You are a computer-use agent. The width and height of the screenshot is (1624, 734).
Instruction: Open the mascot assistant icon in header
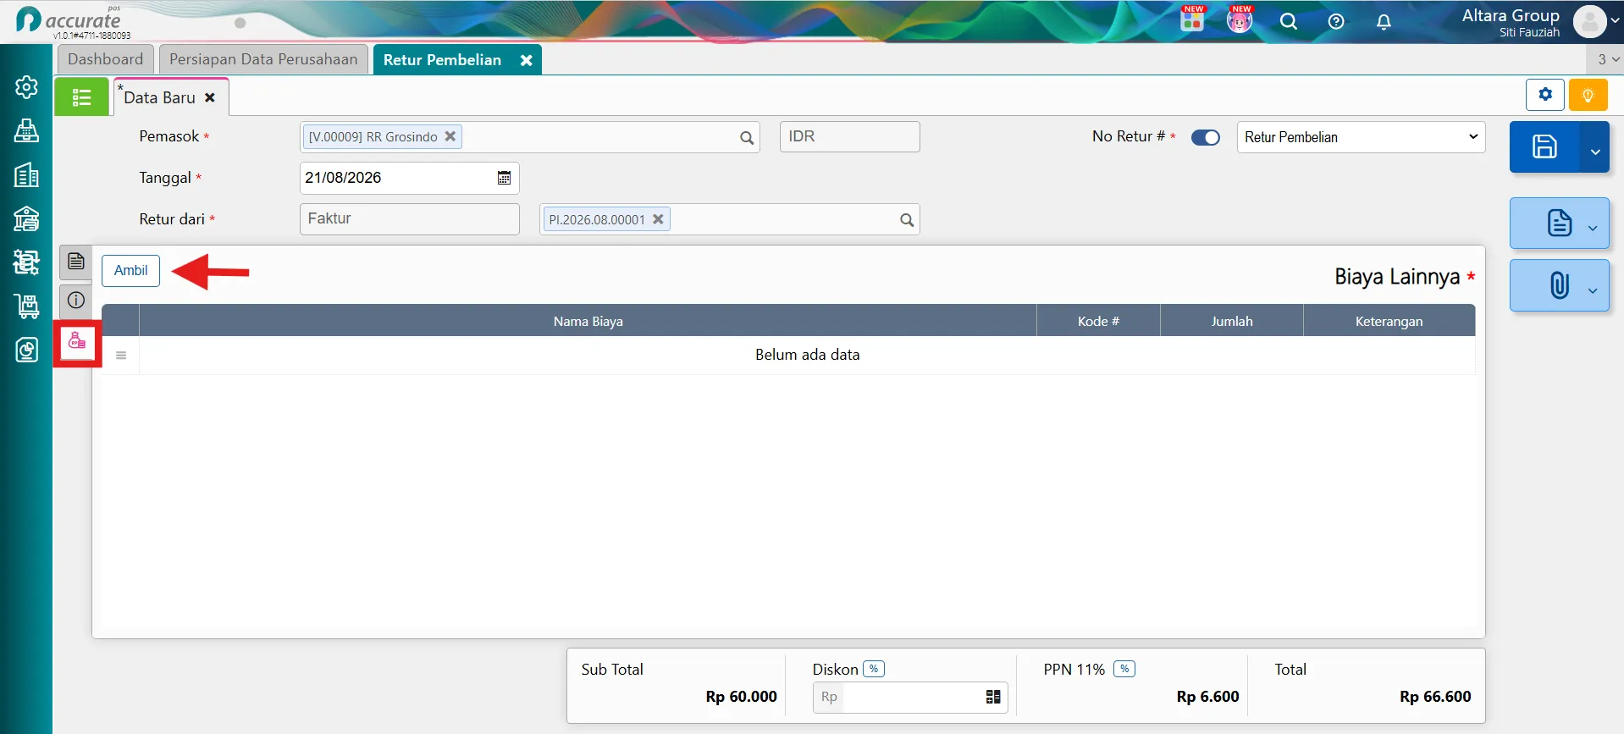coord(1240,20)
